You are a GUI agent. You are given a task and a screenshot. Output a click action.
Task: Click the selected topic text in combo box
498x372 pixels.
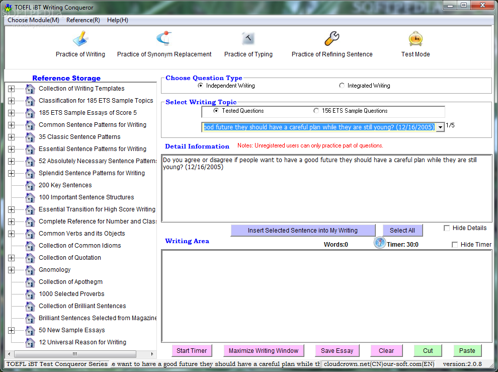point(318,127)
